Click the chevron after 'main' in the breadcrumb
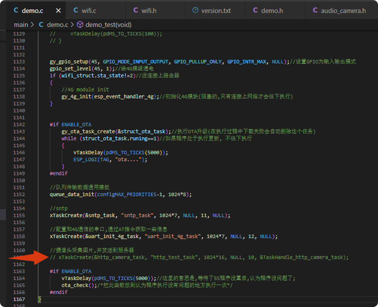Image resolution: width=378 pixels, height=307 pixels. click(33, 24)
